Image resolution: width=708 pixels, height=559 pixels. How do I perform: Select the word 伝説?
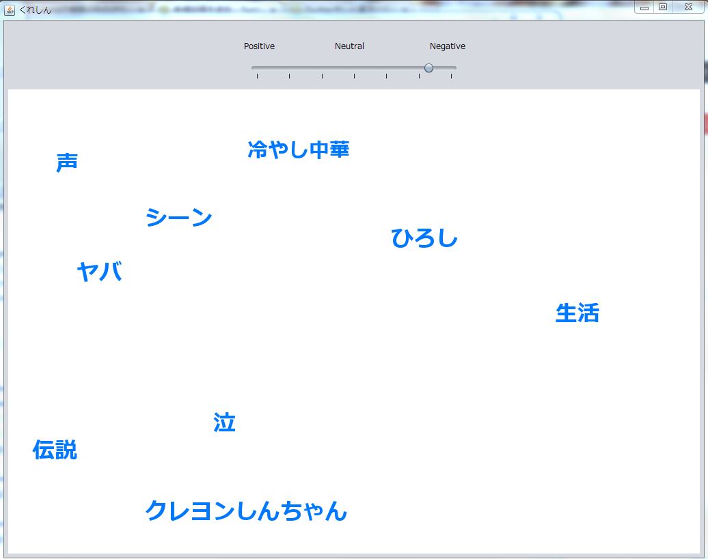pos(55,450)
